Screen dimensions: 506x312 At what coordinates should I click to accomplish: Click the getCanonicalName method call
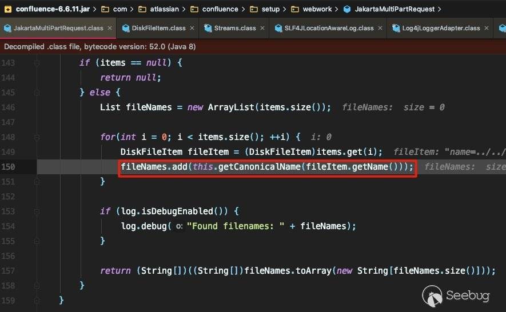pos(260,167)
